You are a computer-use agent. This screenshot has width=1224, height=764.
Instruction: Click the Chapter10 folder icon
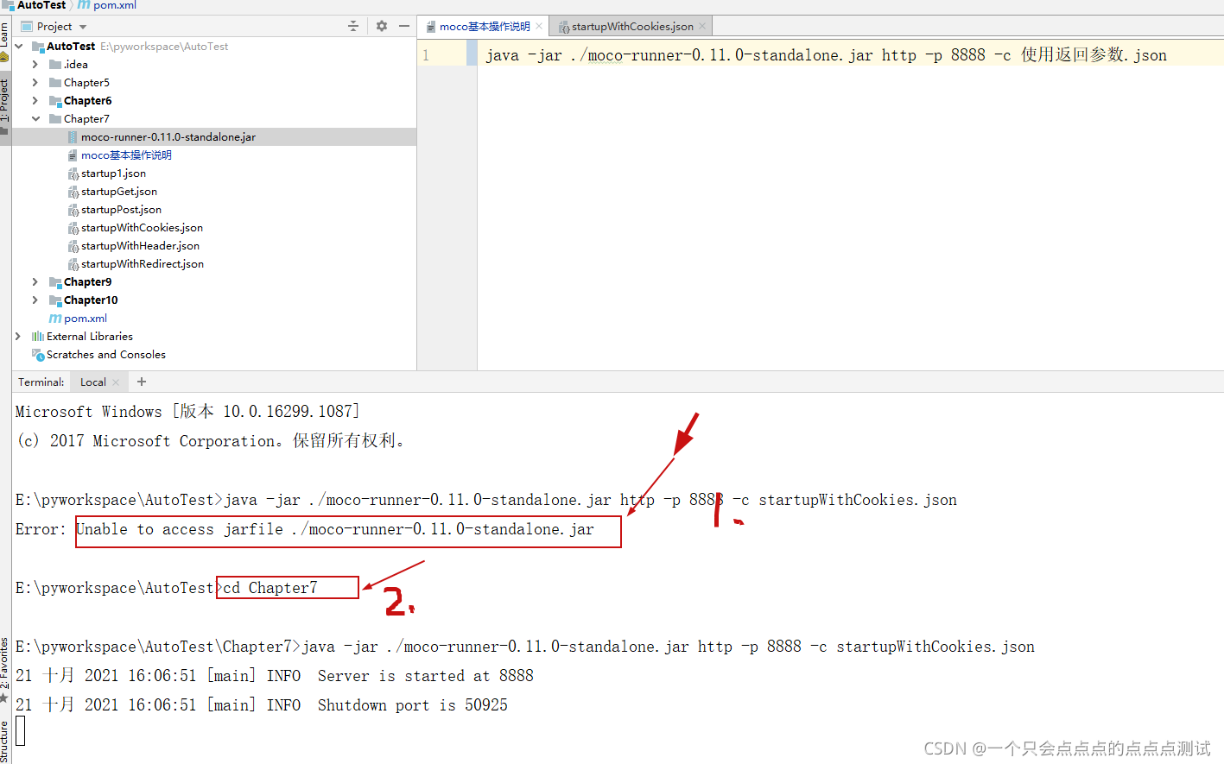point(55,300)
